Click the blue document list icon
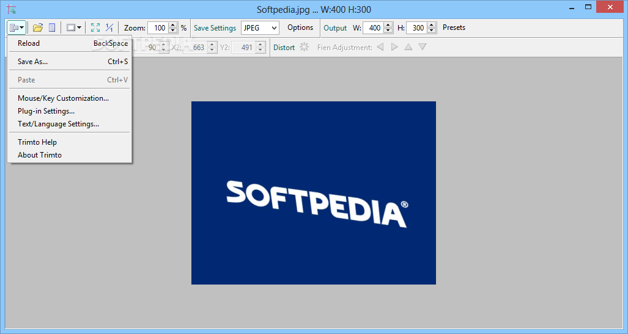Viewport: 628px width, 334px height. click(x=52, y=27)
